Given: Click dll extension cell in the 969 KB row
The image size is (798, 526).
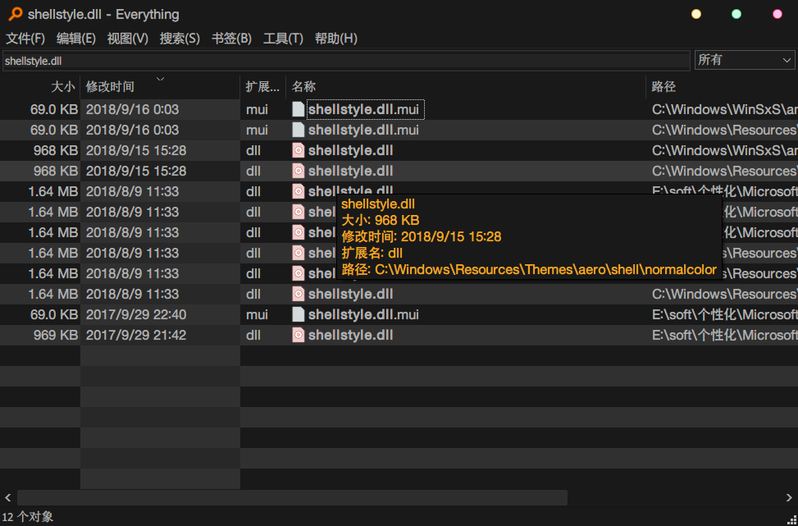Looking at the screenshot, I should coord(253,335).
